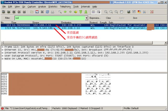168x111 pixels.
Task: Open the Tools menu
Action: (76, 7)
